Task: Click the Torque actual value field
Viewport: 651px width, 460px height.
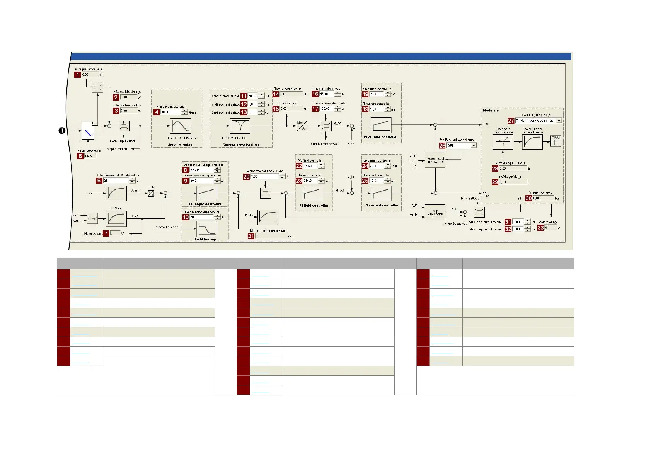Action: tap(291, 94)
